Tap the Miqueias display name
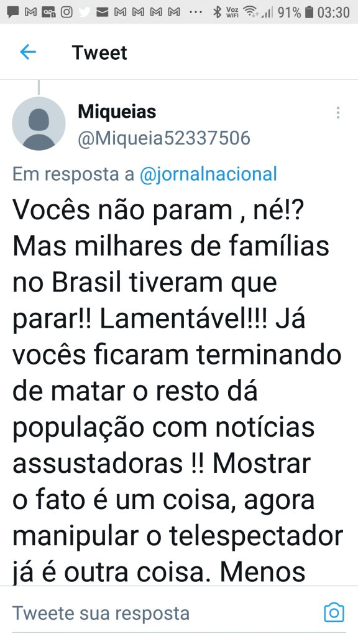This screenshot has height=638, width=358. tap(117, 112)
